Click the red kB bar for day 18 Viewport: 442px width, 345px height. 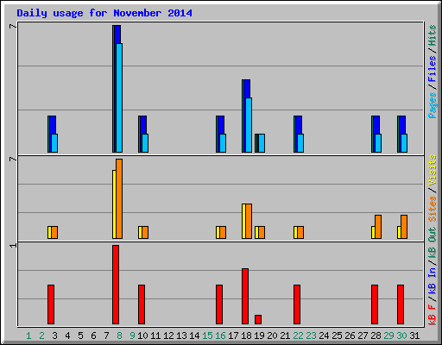[x=245, y=297]
